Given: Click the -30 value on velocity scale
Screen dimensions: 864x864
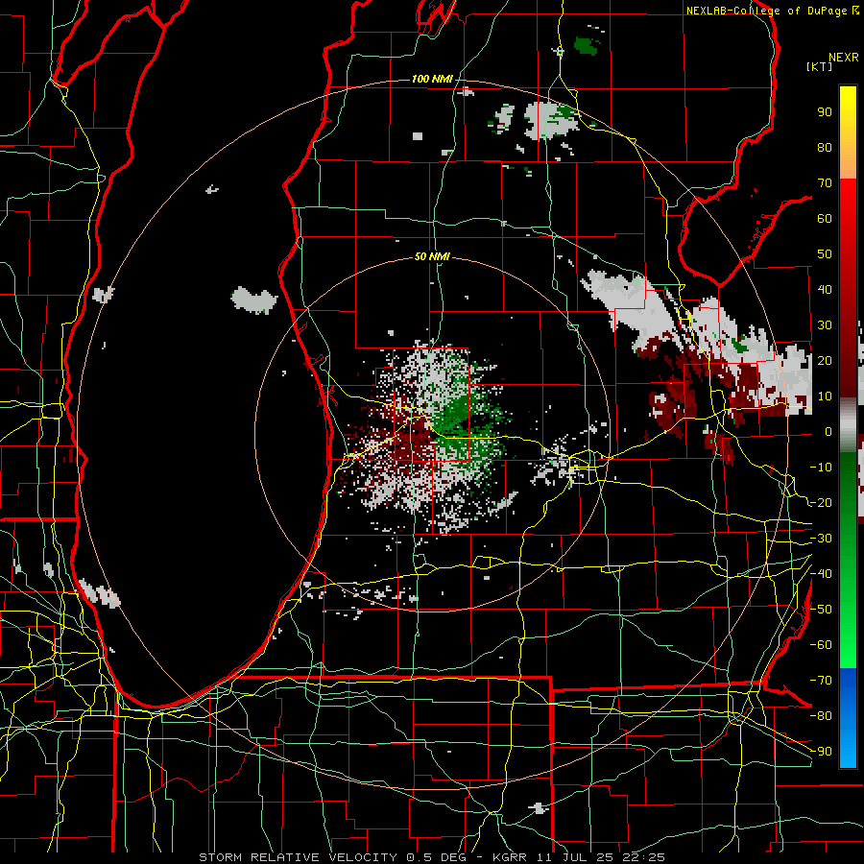Looking at the screenshot, I should (821, 539).
